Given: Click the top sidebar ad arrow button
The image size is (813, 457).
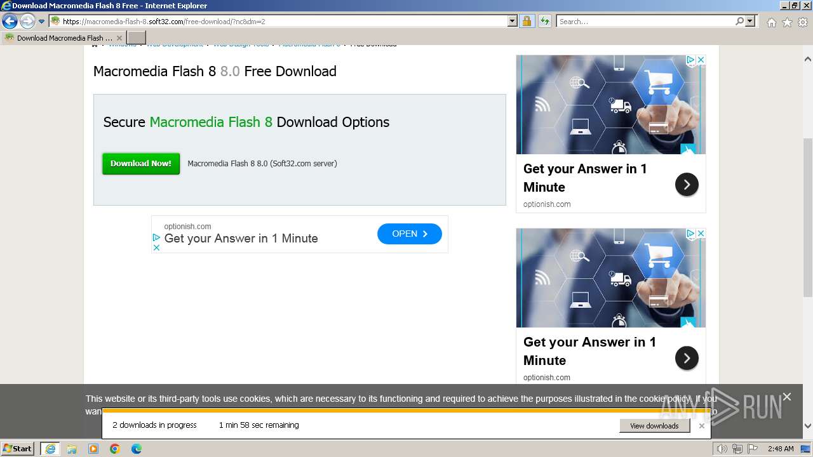Looking at the screenshot, I should point(687,185).
